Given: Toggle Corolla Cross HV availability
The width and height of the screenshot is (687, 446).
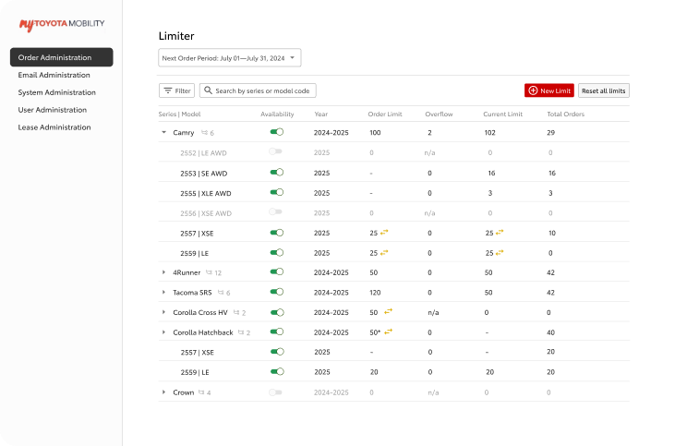Looking at the screenshot, I should 277,312.
